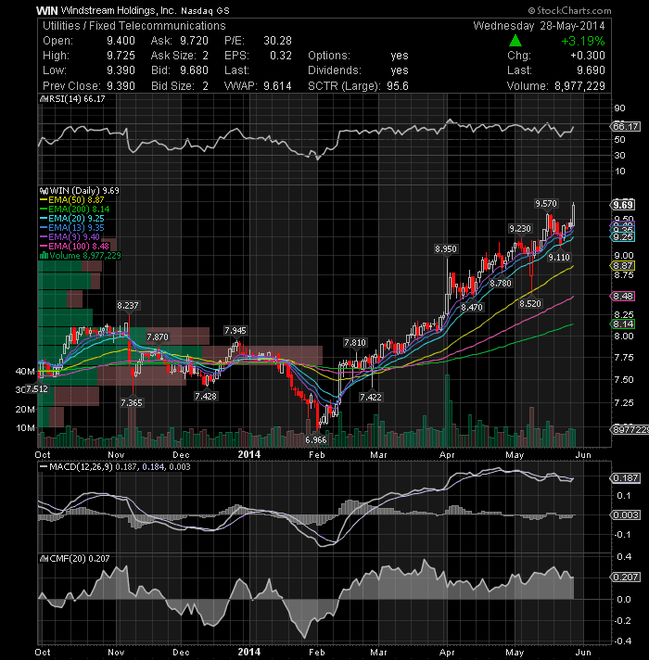Click the '9.110' price annotation
Viewport: 649px width, 660px height.
click(559, 257)
